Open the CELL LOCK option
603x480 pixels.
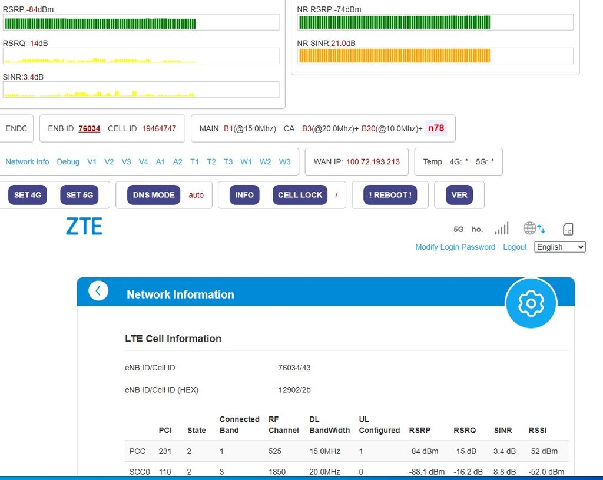pos(300,195)
